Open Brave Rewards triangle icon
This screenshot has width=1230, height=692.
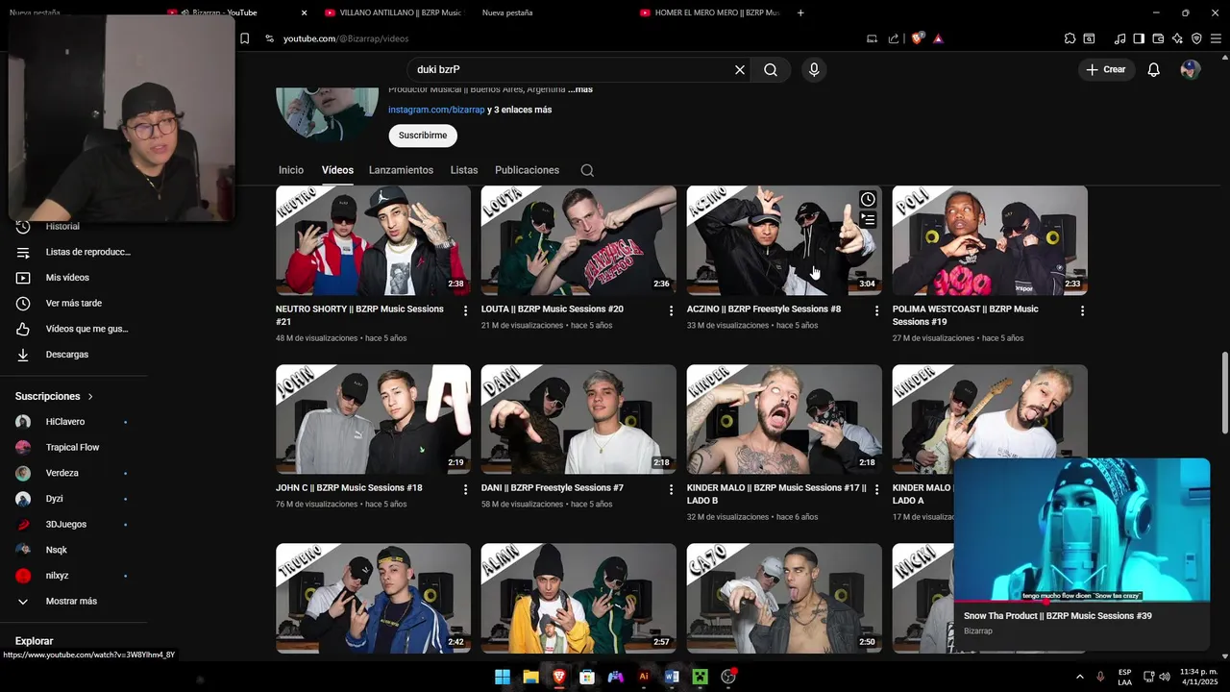[938, 38]
